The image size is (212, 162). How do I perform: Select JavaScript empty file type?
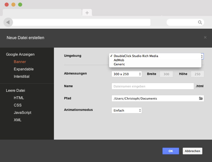22,113
